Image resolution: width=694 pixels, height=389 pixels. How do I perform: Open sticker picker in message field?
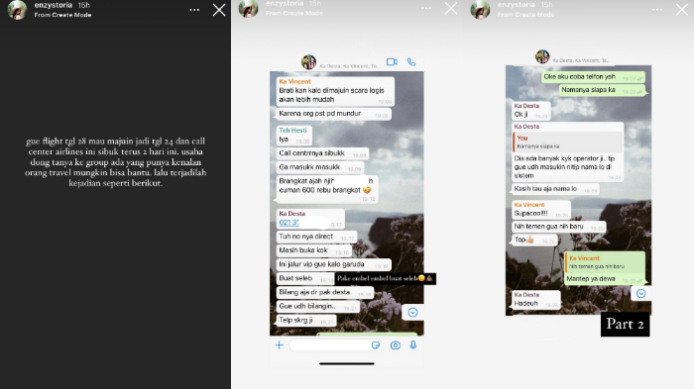[x=376, y=345]
